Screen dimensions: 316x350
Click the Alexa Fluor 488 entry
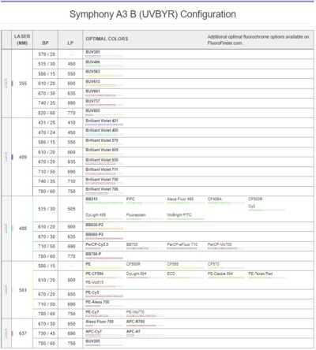(180, 199)
